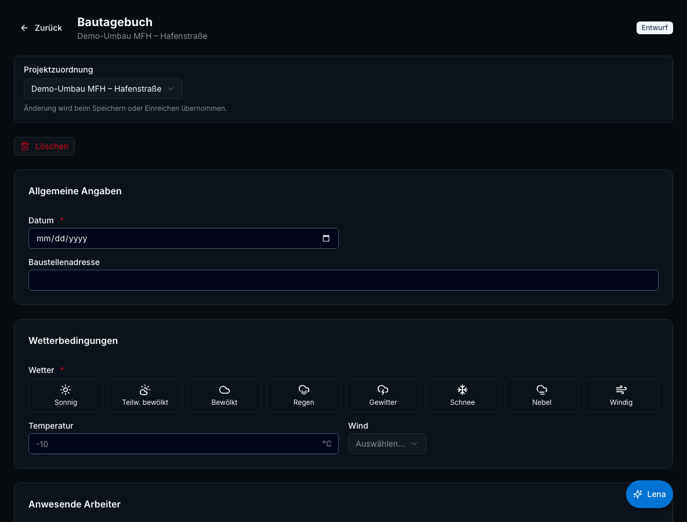
Task: Select Schnee weather option
Action: point(462,396)
